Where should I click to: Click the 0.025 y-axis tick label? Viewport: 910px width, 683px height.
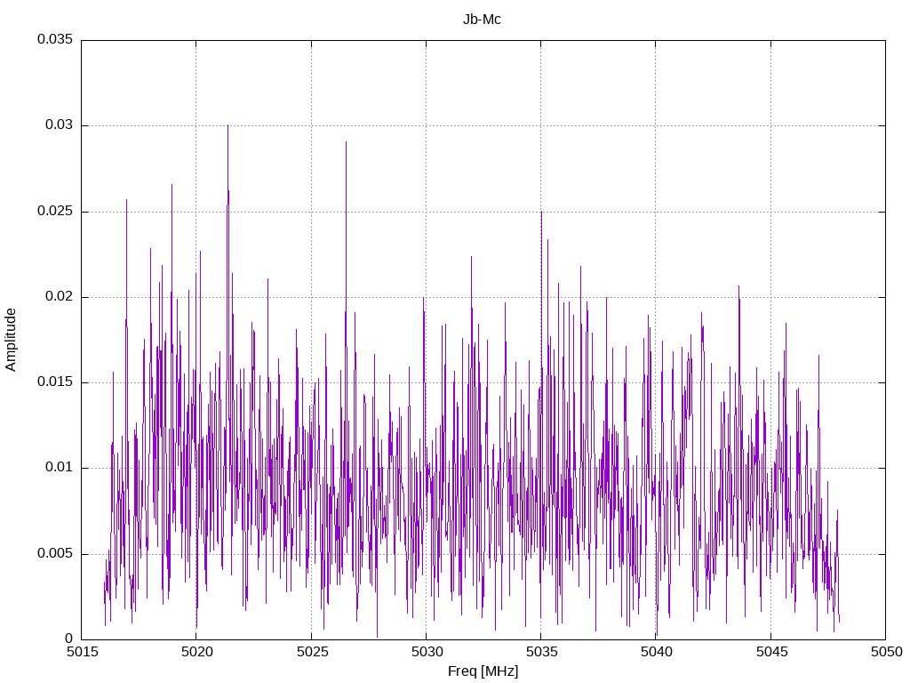[55, 211]
